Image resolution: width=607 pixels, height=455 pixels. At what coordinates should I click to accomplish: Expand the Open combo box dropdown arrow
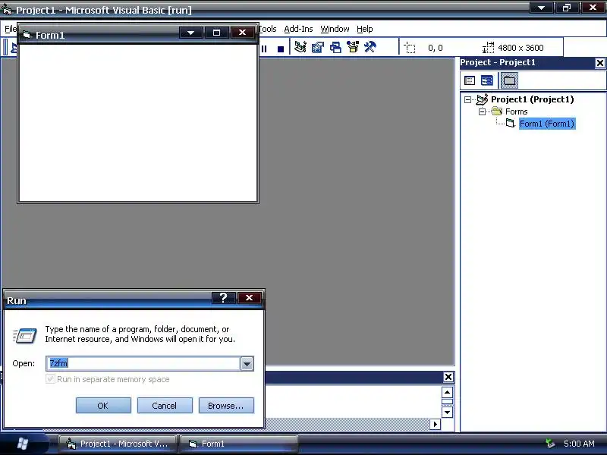(x=247, y=364)
